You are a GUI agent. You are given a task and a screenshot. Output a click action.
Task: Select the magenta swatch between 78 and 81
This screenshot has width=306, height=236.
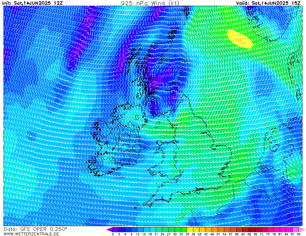point(277,230)
